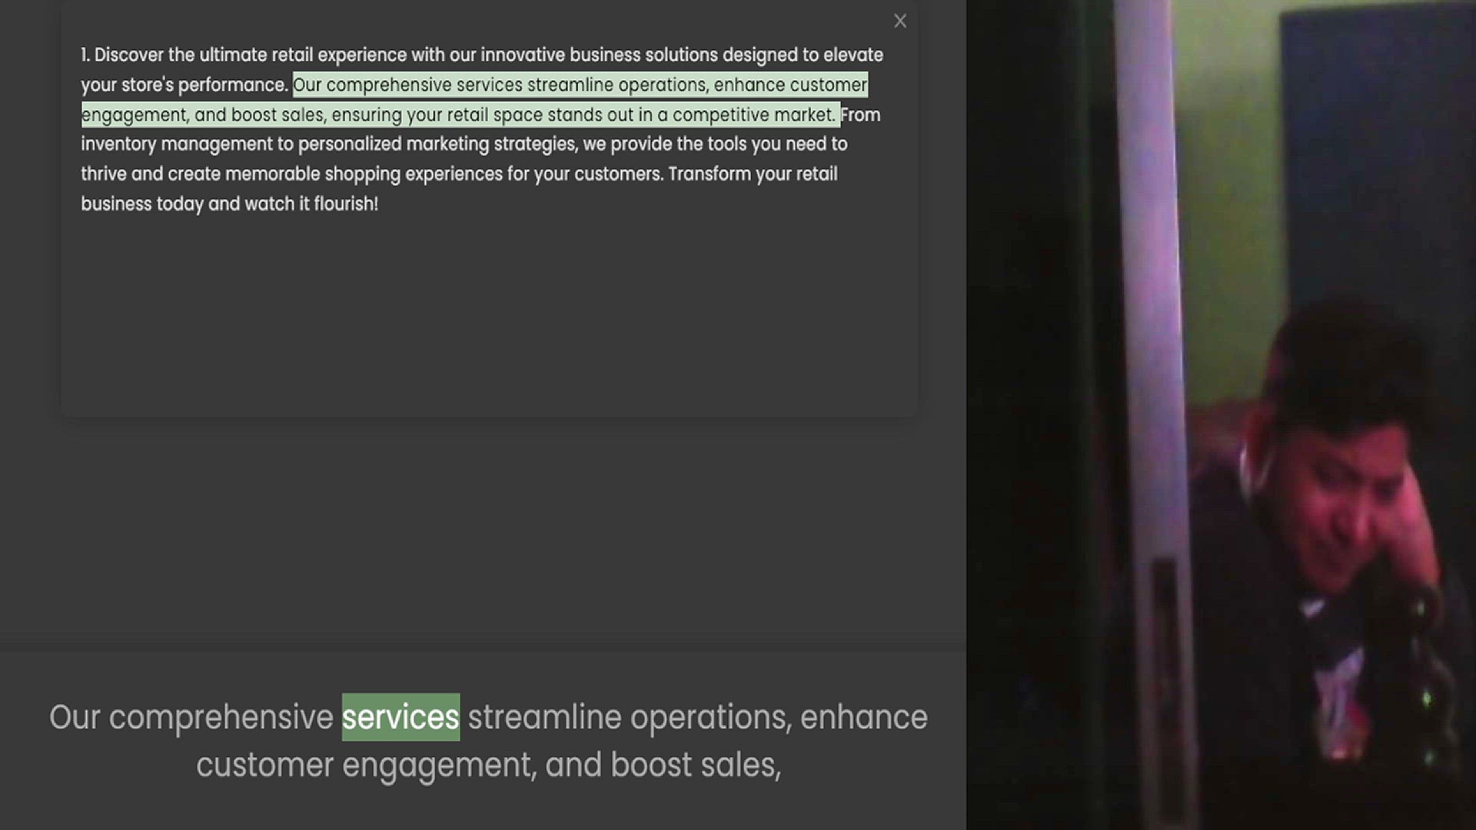This screenshot has height=830, width=1476.
Task: Click the word 'flourish!' ending the paragraph
Action: [346, 204]
